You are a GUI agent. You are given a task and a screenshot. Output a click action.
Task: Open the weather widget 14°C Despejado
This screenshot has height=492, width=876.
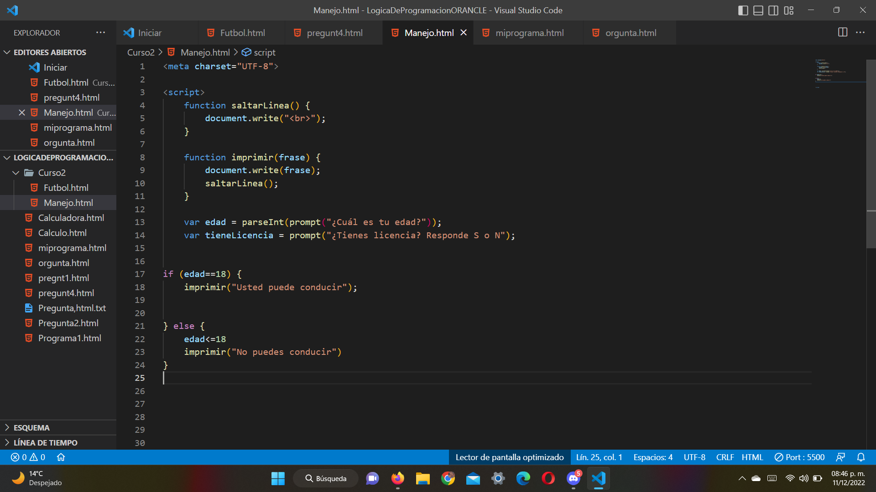pos(36,478)
